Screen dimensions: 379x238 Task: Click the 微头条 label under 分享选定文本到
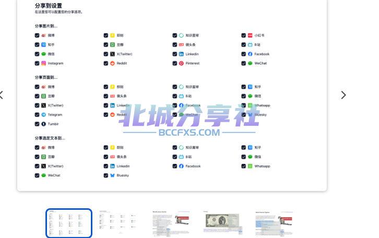coord(122,157)
